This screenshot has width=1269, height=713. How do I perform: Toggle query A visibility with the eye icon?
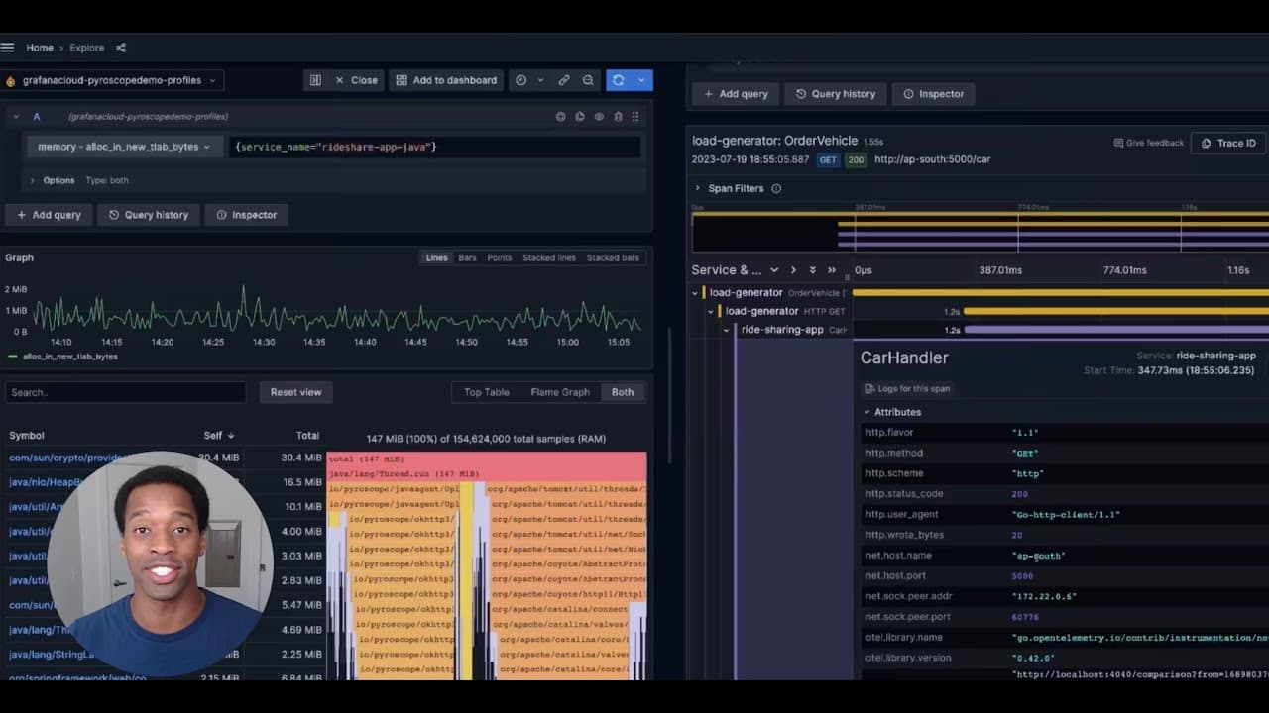click(x=599, y=117)
